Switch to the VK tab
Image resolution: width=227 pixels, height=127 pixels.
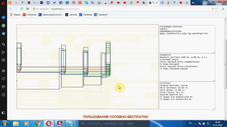click(48, 2)
